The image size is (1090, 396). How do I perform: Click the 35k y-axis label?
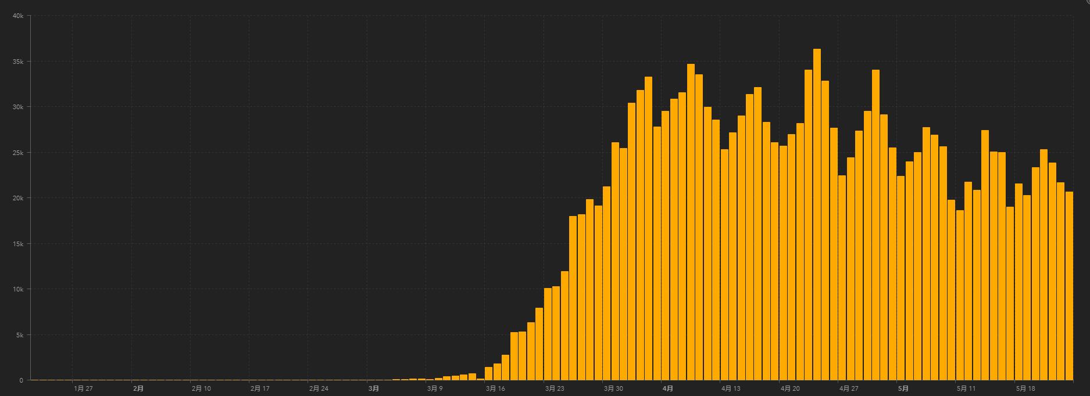tap(17, 62)
